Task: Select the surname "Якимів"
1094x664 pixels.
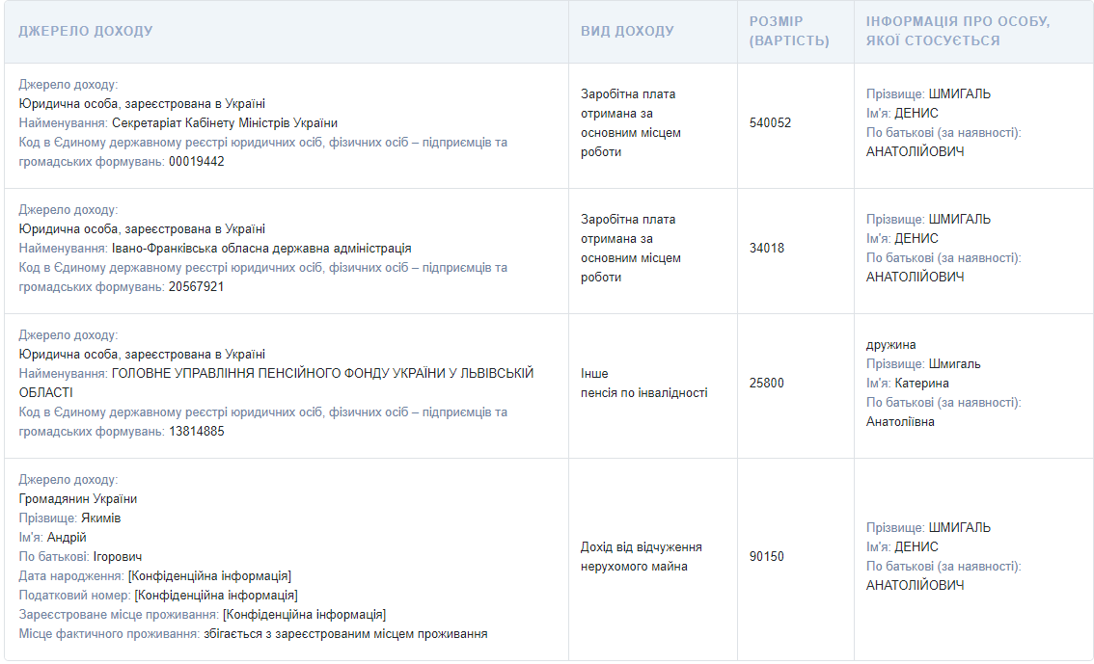Action: tap(101, 518)
